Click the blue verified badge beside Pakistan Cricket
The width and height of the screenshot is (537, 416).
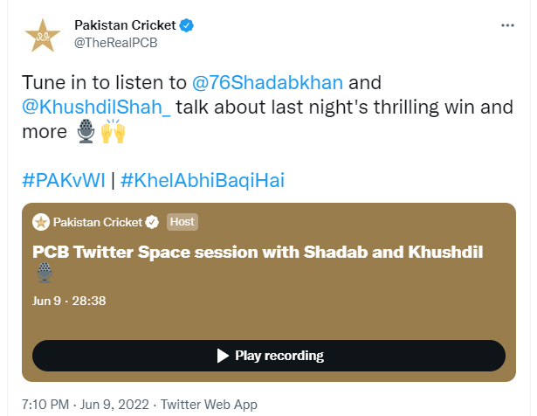pos(187,26)
